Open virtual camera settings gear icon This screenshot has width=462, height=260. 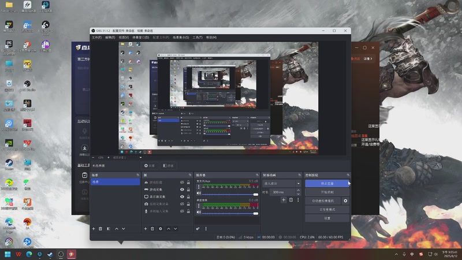pos(345,201)
